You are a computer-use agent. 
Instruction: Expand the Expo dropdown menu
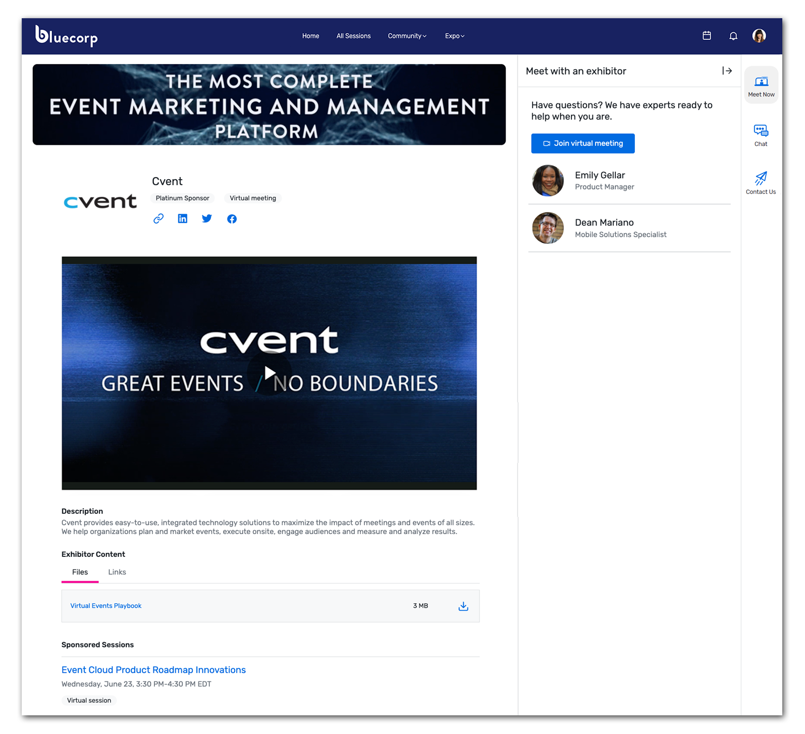454,36
